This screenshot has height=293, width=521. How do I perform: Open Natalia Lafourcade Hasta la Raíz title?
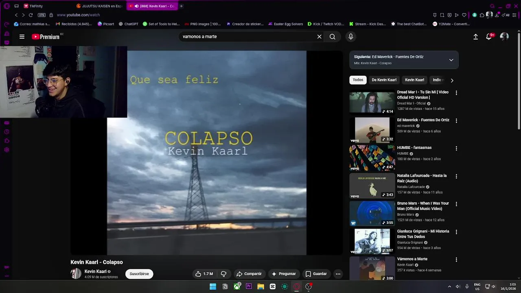click(422, 178)
